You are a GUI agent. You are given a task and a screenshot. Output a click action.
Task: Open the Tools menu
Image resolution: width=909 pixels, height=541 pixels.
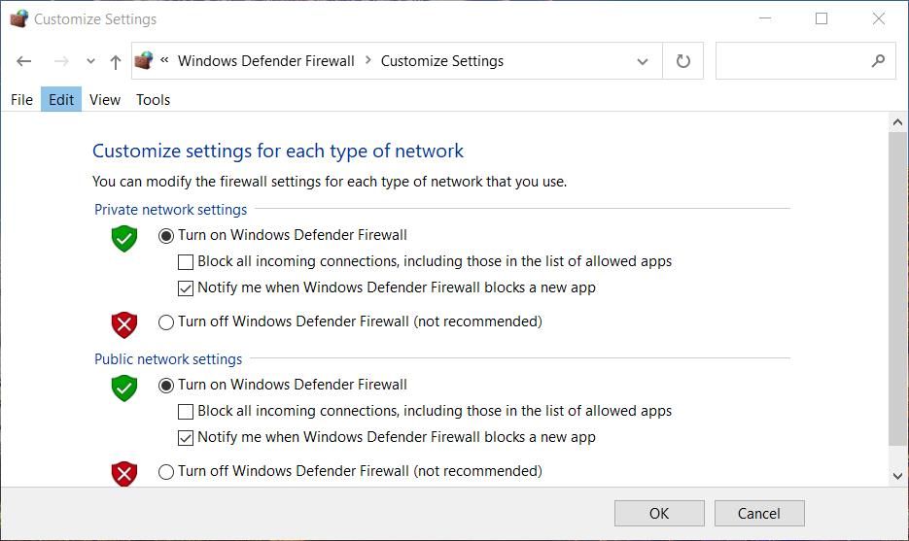coord(153,100)
